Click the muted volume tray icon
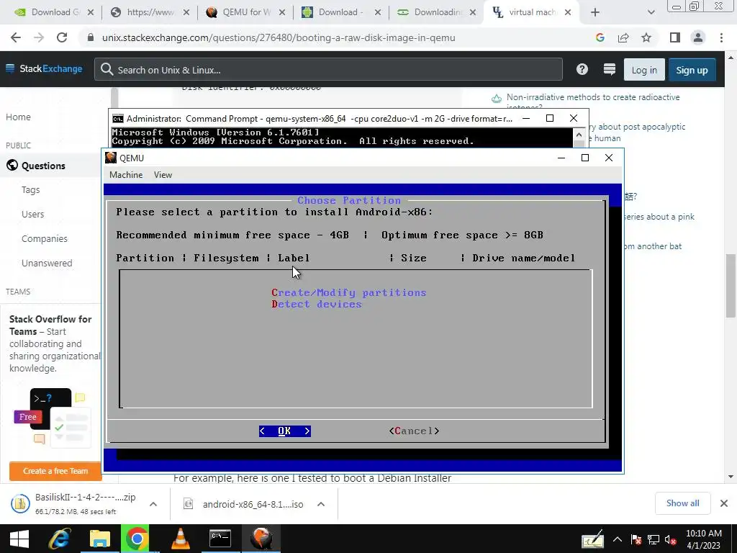The image size is (737, 553). (x=671, y=539)
